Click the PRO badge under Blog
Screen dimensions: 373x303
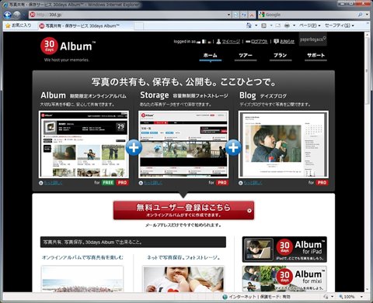point(322,183)
